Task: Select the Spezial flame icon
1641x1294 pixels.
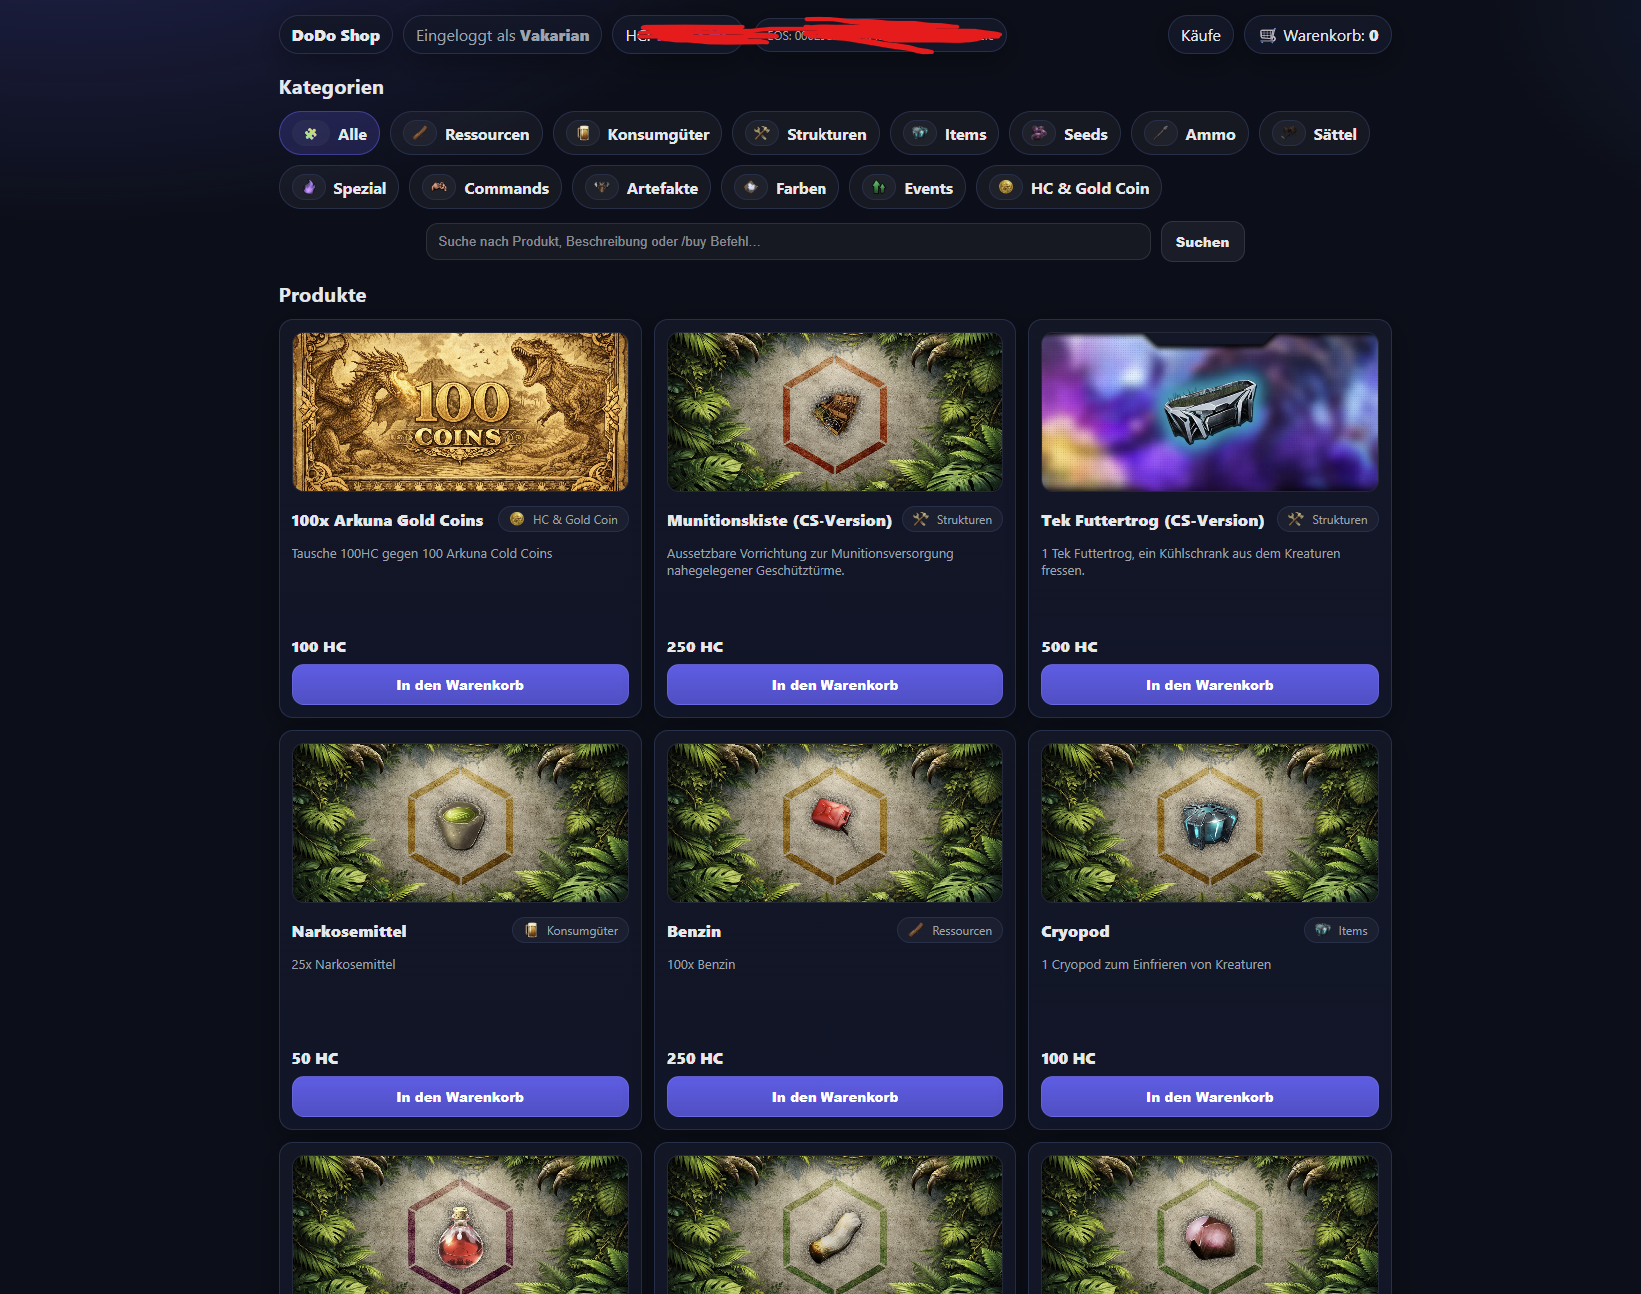Action: click(x=309, y=187)
